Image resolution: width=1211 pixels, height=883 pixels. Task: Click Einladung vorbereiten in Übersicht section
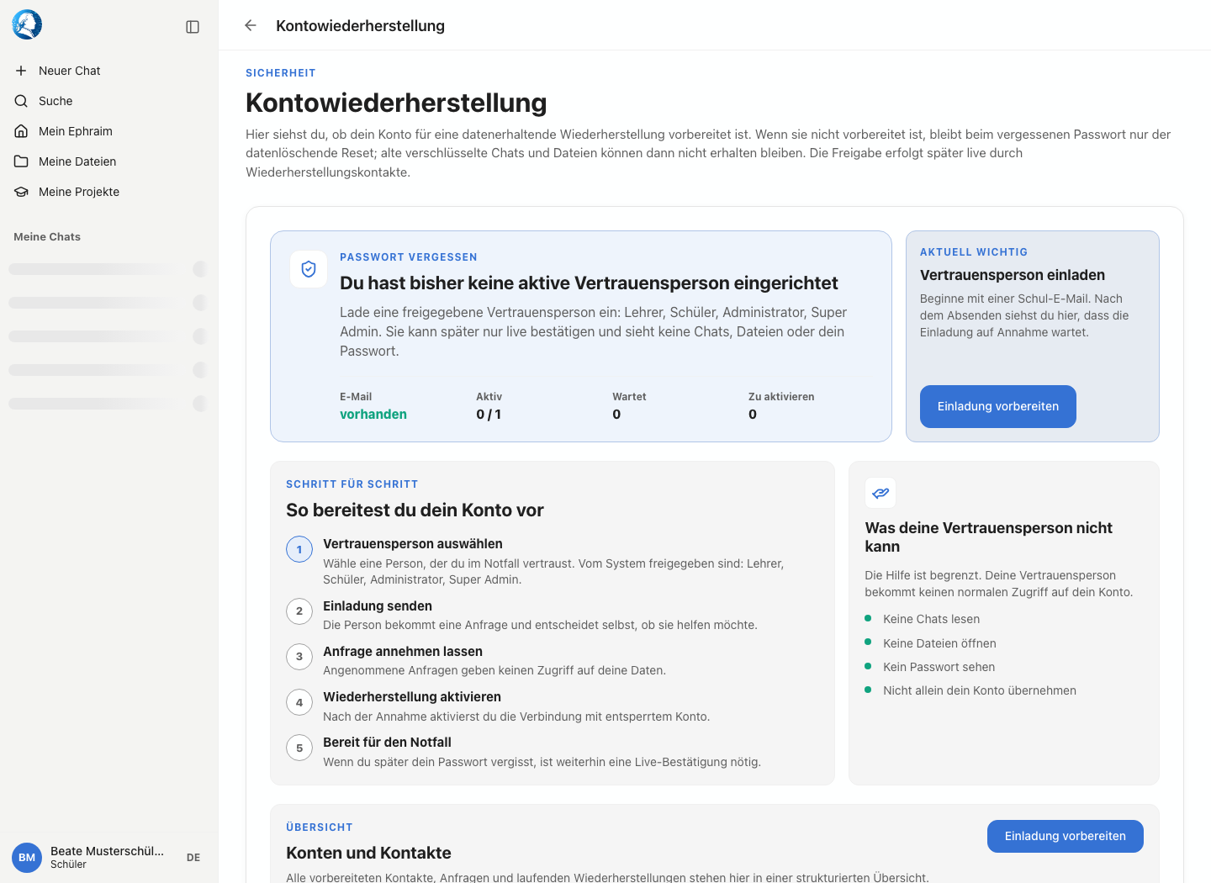click(x=1066, y=836)
